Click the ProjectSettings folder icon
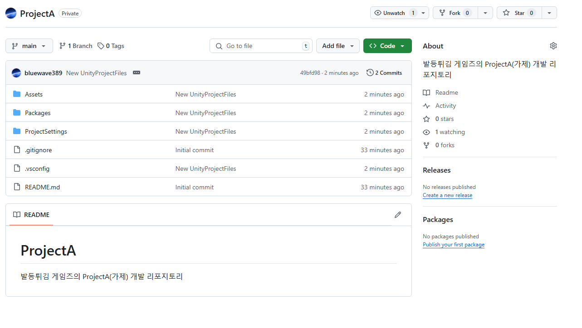The width and height of the screenshot is (582, 328). coord(17,131)
